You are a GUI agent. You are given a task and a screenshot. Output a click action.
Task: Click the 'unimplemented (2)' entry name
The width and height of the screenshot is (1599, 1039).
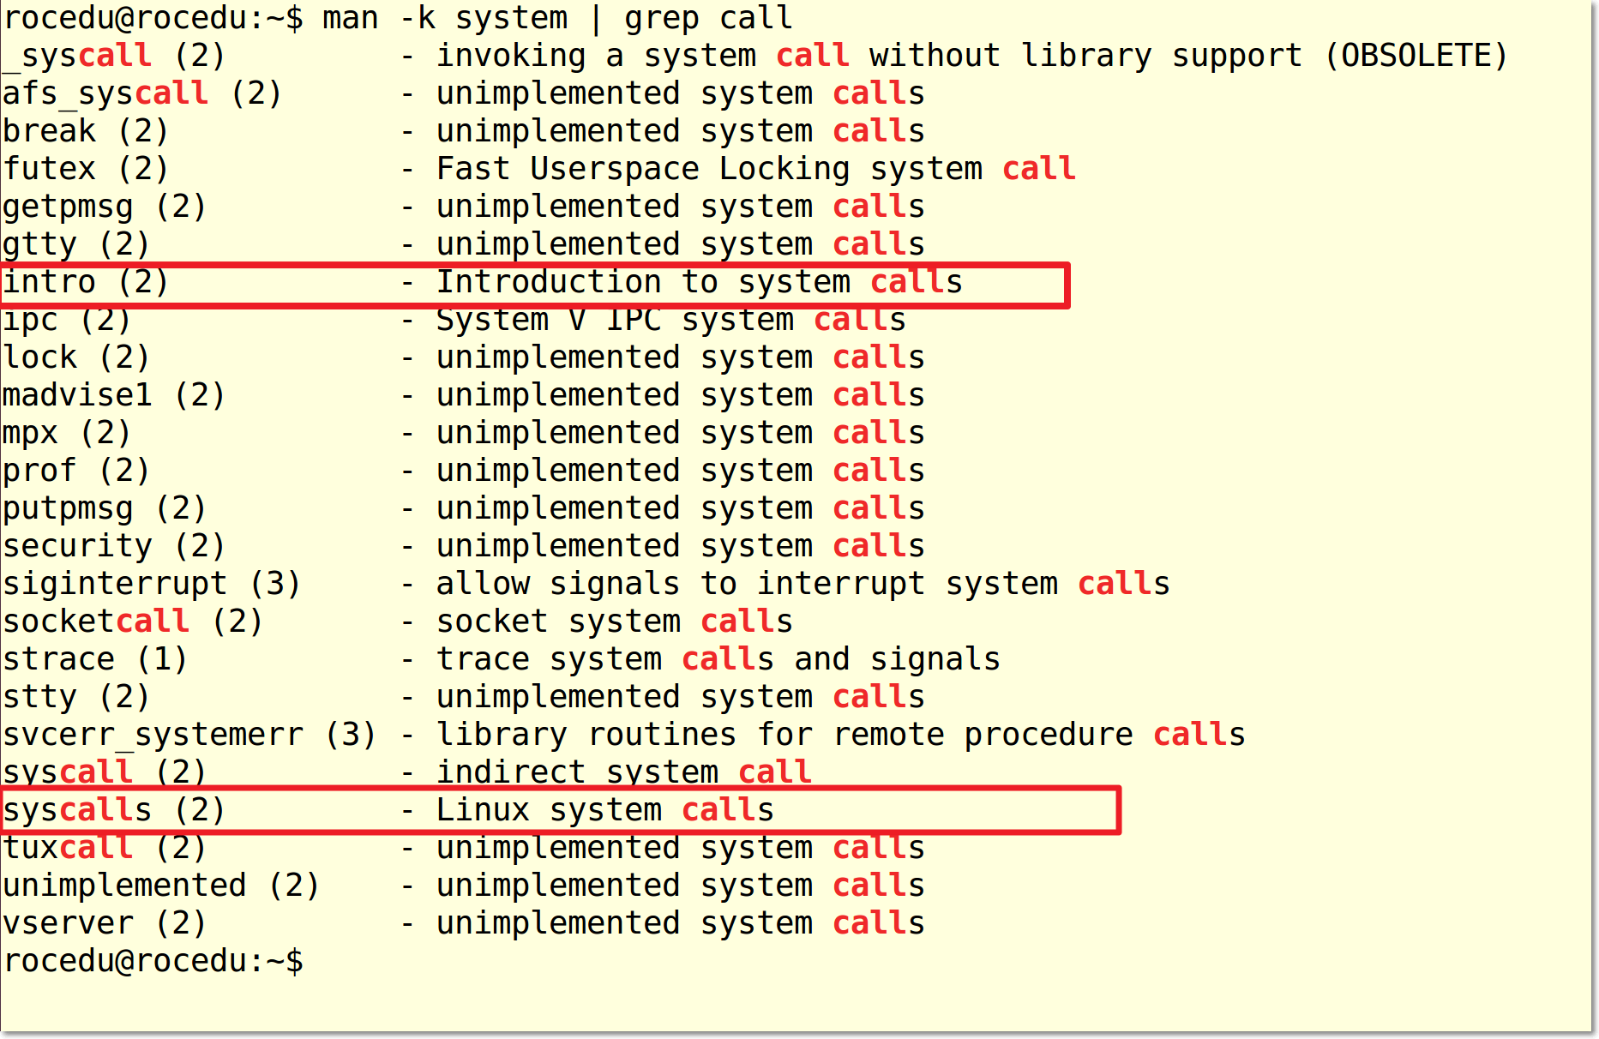click(161, 886)
